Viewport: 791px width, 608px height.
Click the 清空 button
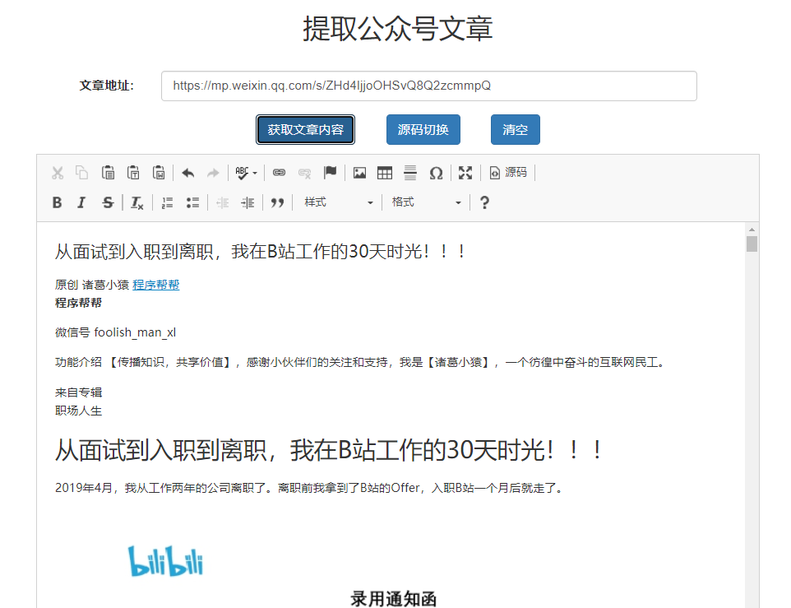[515, 130]
